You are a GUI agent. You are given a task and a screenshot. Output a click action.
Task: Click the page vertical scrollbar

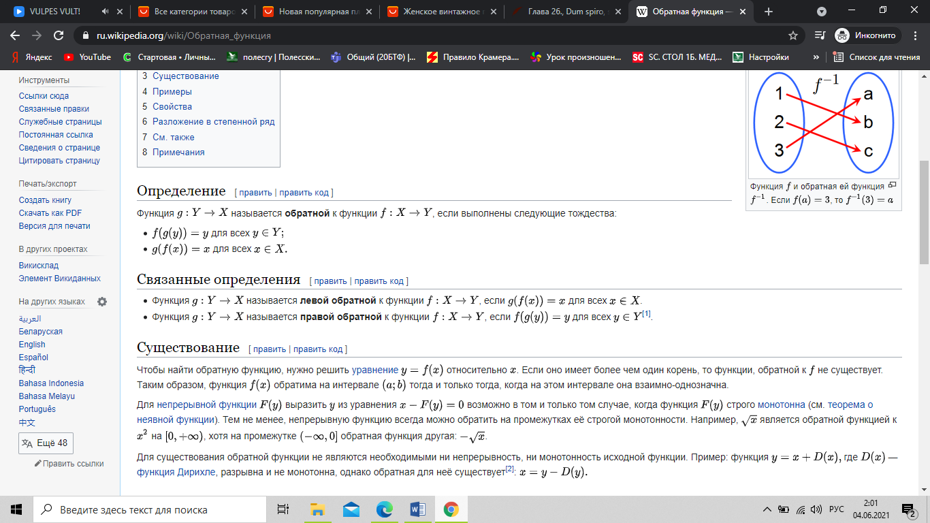click(x=924, y=212)
